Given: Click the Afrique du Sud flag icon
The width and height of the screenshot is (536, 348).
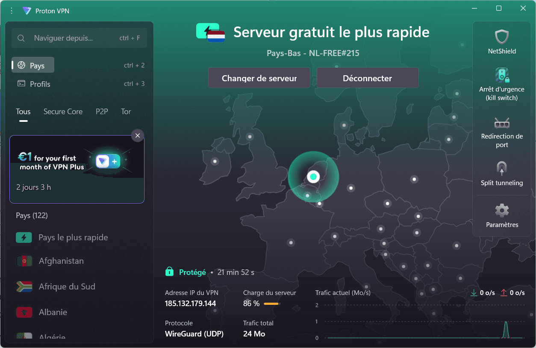Looking at the screenshot, I should coord(24,286).
